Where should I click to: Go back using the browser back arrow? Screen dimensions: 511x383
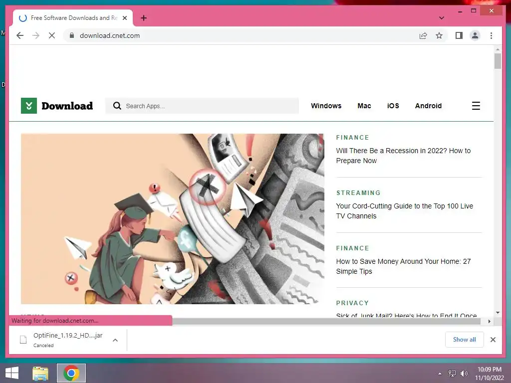pos(20,35)
